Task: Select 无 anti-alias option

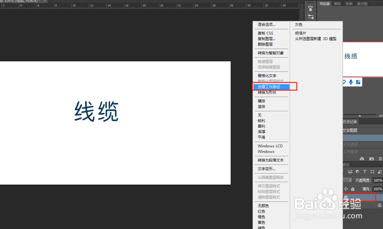Action: (260, 115)
